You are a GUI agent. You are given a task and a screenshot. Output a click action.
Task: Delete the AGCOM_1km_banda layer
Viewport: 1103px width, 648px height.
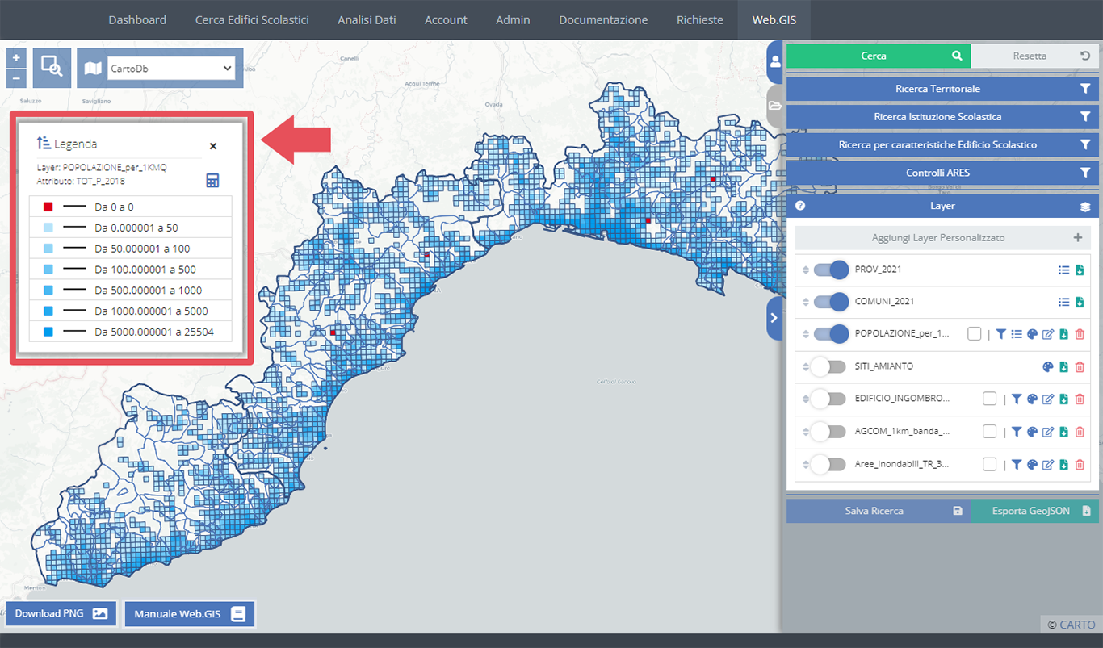(x=1080, y=432)
